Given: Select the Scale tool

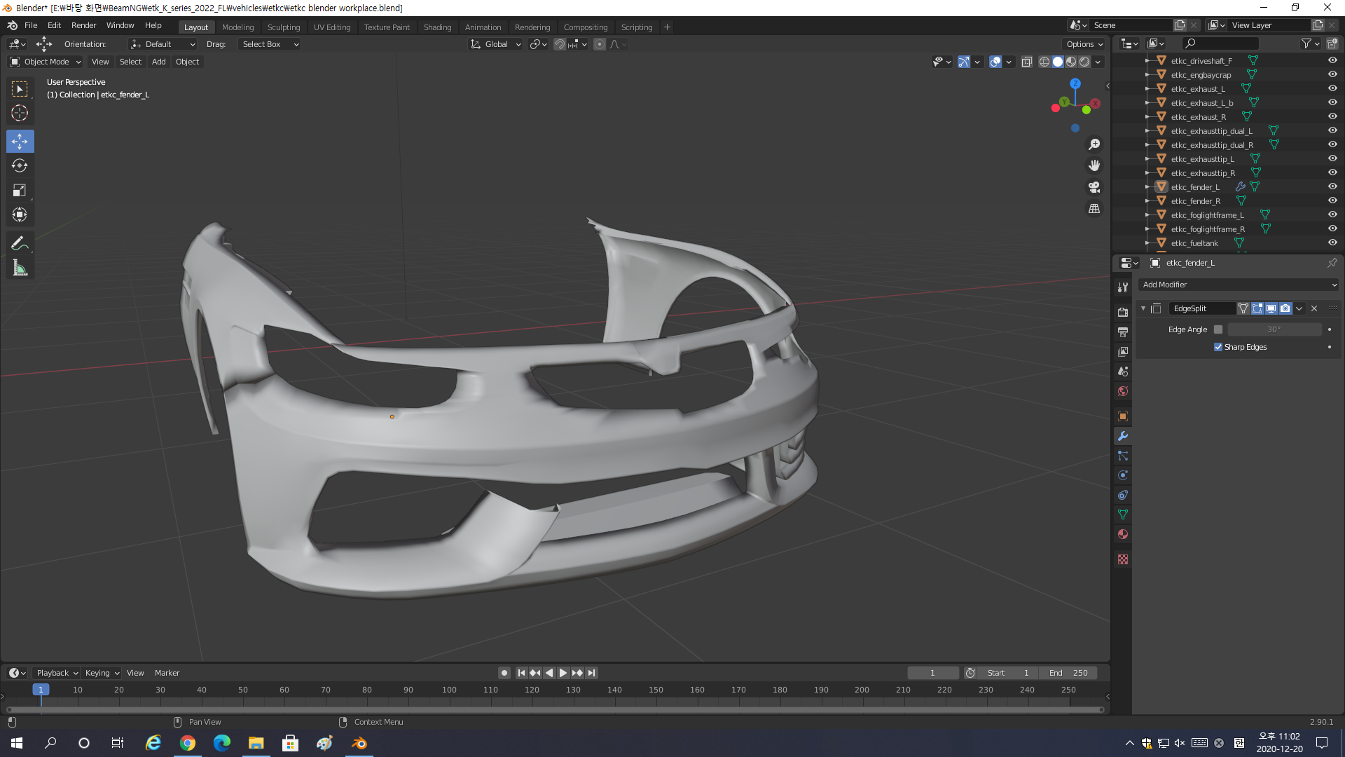Looking at the screenshot, I should (20, 191).
